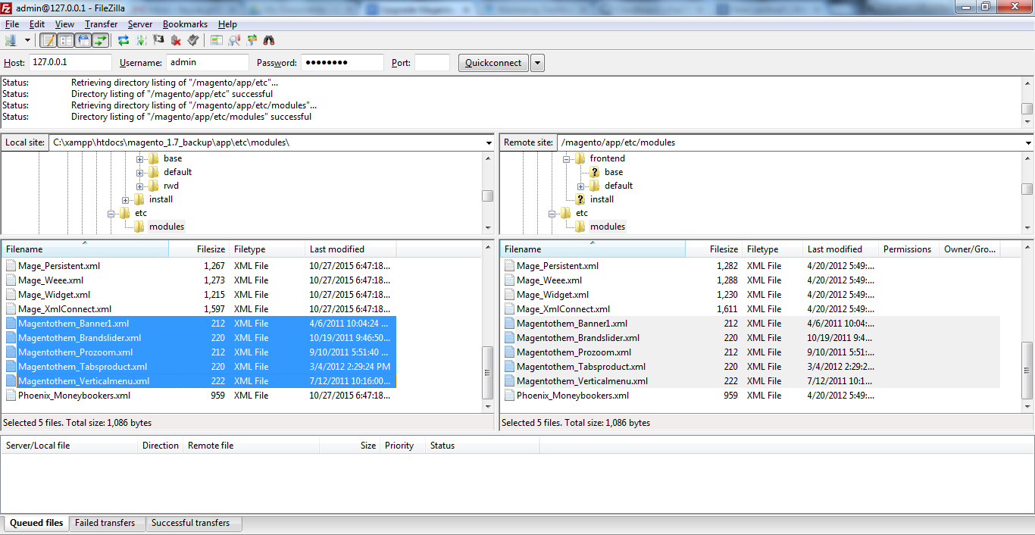Expand the install folder in local tree
Image resolution: width=1035 pixels, height=535 pixels.
(x=126, y=199)
